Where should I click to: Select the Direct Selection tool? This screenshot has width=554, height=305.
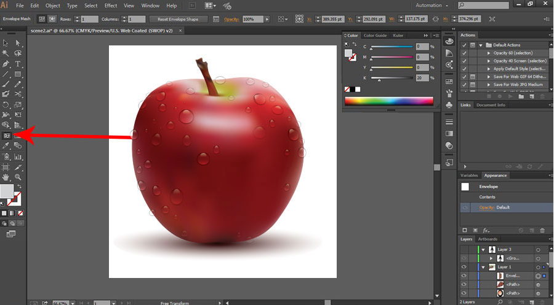[x=18, y=43]
